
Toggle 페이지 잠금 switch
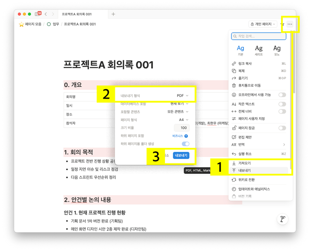click(x=282, y=128)
